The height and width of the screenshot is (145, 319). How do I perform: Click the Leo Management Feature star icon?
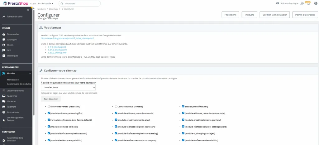(4, 120)
